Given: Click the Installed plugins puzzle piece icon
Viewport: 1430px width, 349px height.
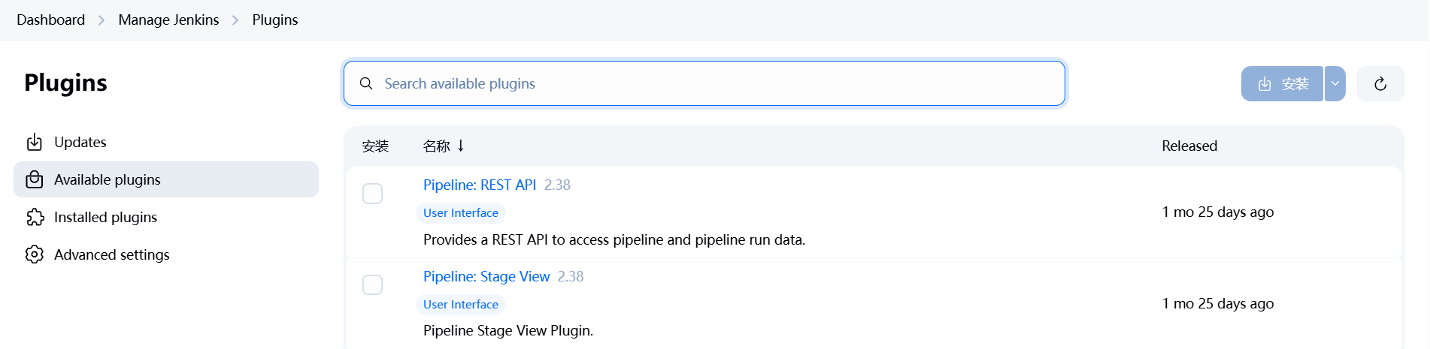Looking at the screenshot, I should (x=35, y=217).
